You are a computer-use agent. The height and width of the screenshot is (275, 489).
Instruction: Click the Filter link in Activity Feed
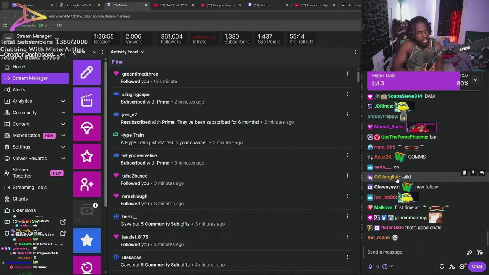click(x=117, y=62)
